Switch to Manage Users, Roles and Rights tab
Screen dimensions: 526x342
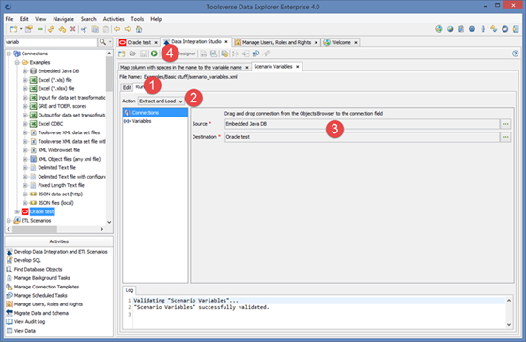[276, 42]
